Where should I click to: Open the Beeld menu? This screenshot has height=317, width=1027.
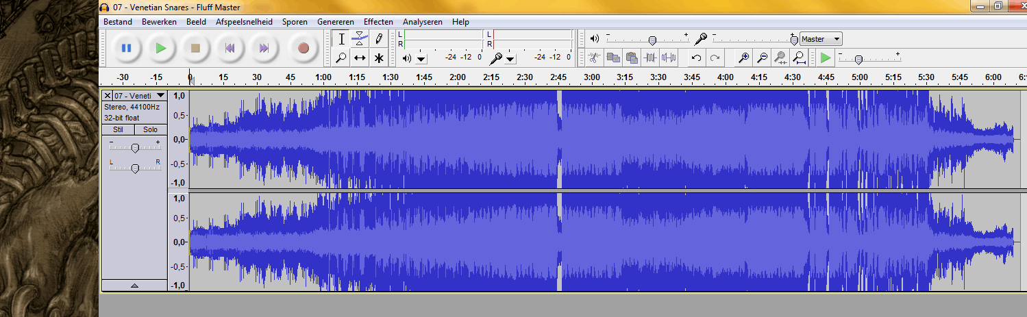196,22
